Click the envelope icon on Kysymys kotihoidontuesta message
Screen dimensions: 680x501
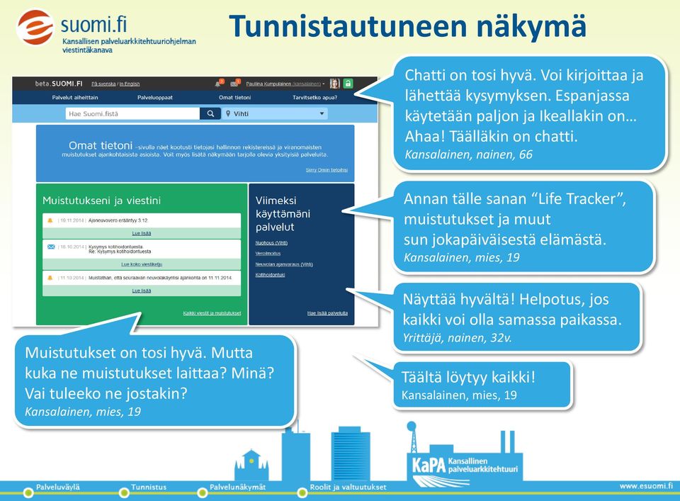click(51, 247)
